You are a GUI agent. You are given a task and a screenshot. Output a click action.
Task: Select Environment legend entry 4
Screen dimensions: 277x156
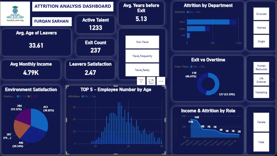click(x=24, y=96)
